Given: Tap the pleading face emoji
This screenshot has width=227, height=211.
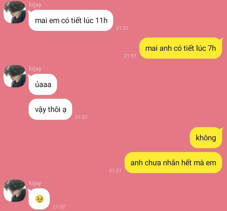Looking at the screenshot, I should coord(39,199).
